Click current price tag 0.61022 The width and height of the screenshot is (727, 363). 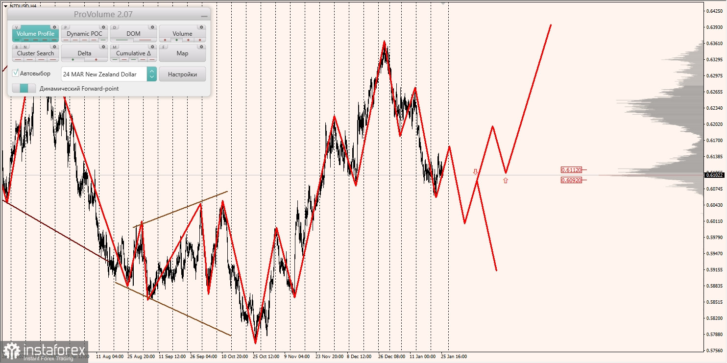pos(715,175)
